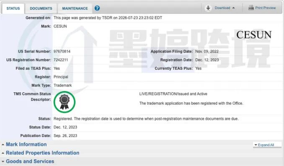This screenshot has height=166, width=284.
Task: Click LIVE/REGISTRATION/Issued and Active text
Action: (x=173, y=94)
